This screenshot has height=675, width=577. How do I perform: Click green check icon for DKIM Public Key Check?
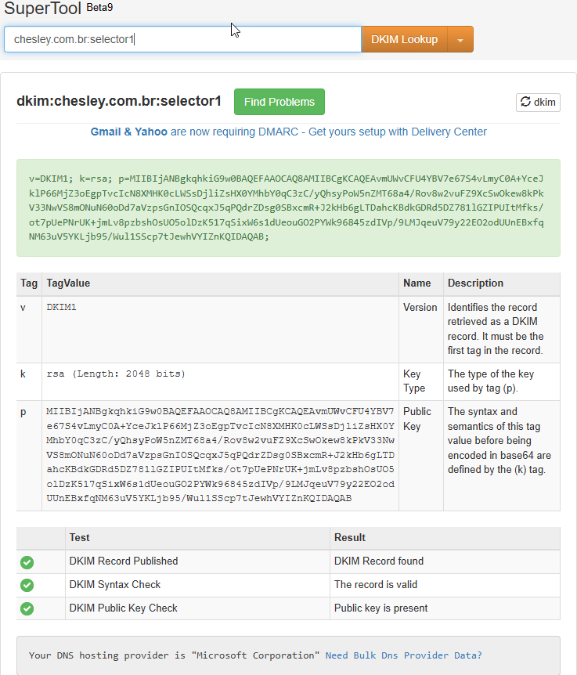[27, 608]
